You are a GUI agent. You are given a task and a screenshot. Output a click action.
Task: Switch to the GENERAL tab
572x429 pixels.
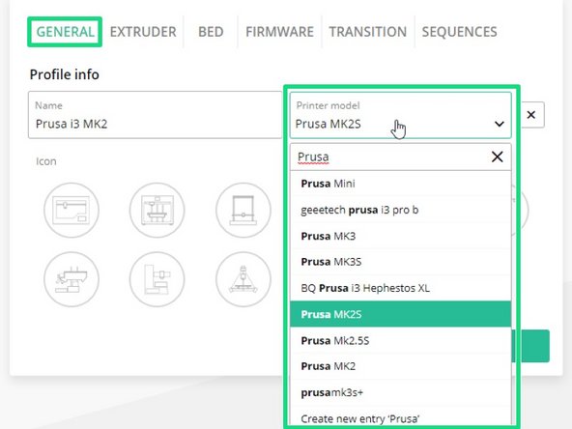(65, 32)
